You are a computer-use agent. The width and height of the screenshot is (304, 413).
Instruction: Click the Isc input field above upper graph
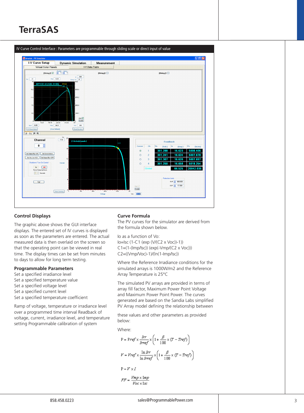(x=33, y=79)
